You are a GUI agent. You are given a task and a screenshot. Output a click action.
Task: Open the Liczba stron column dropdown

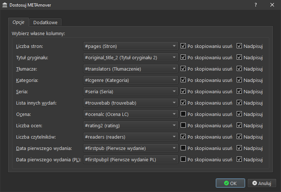click(x=131, y=46)
